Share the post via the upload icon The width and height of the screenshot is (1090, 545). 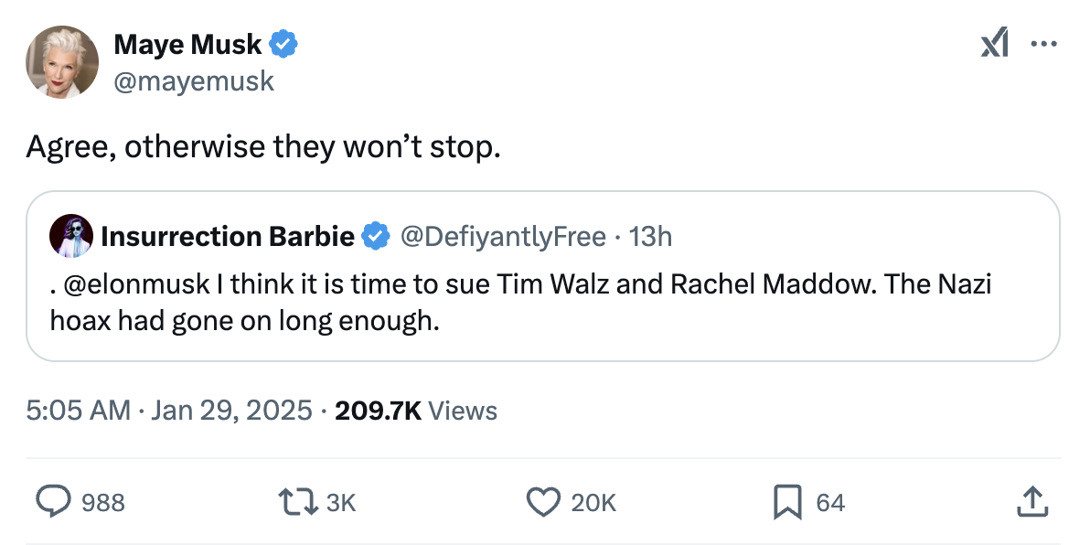(x=1031, y=501)
